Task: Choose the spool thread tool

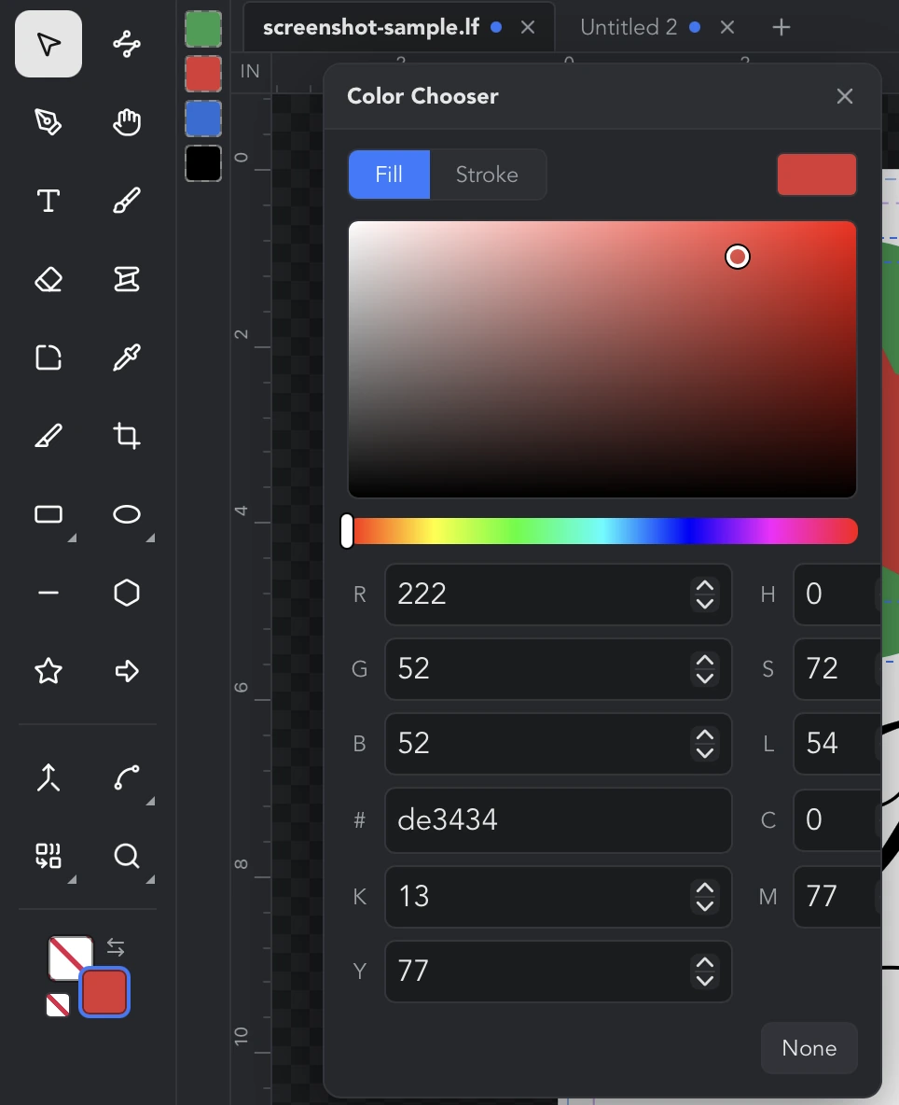Action: [127, 280]
